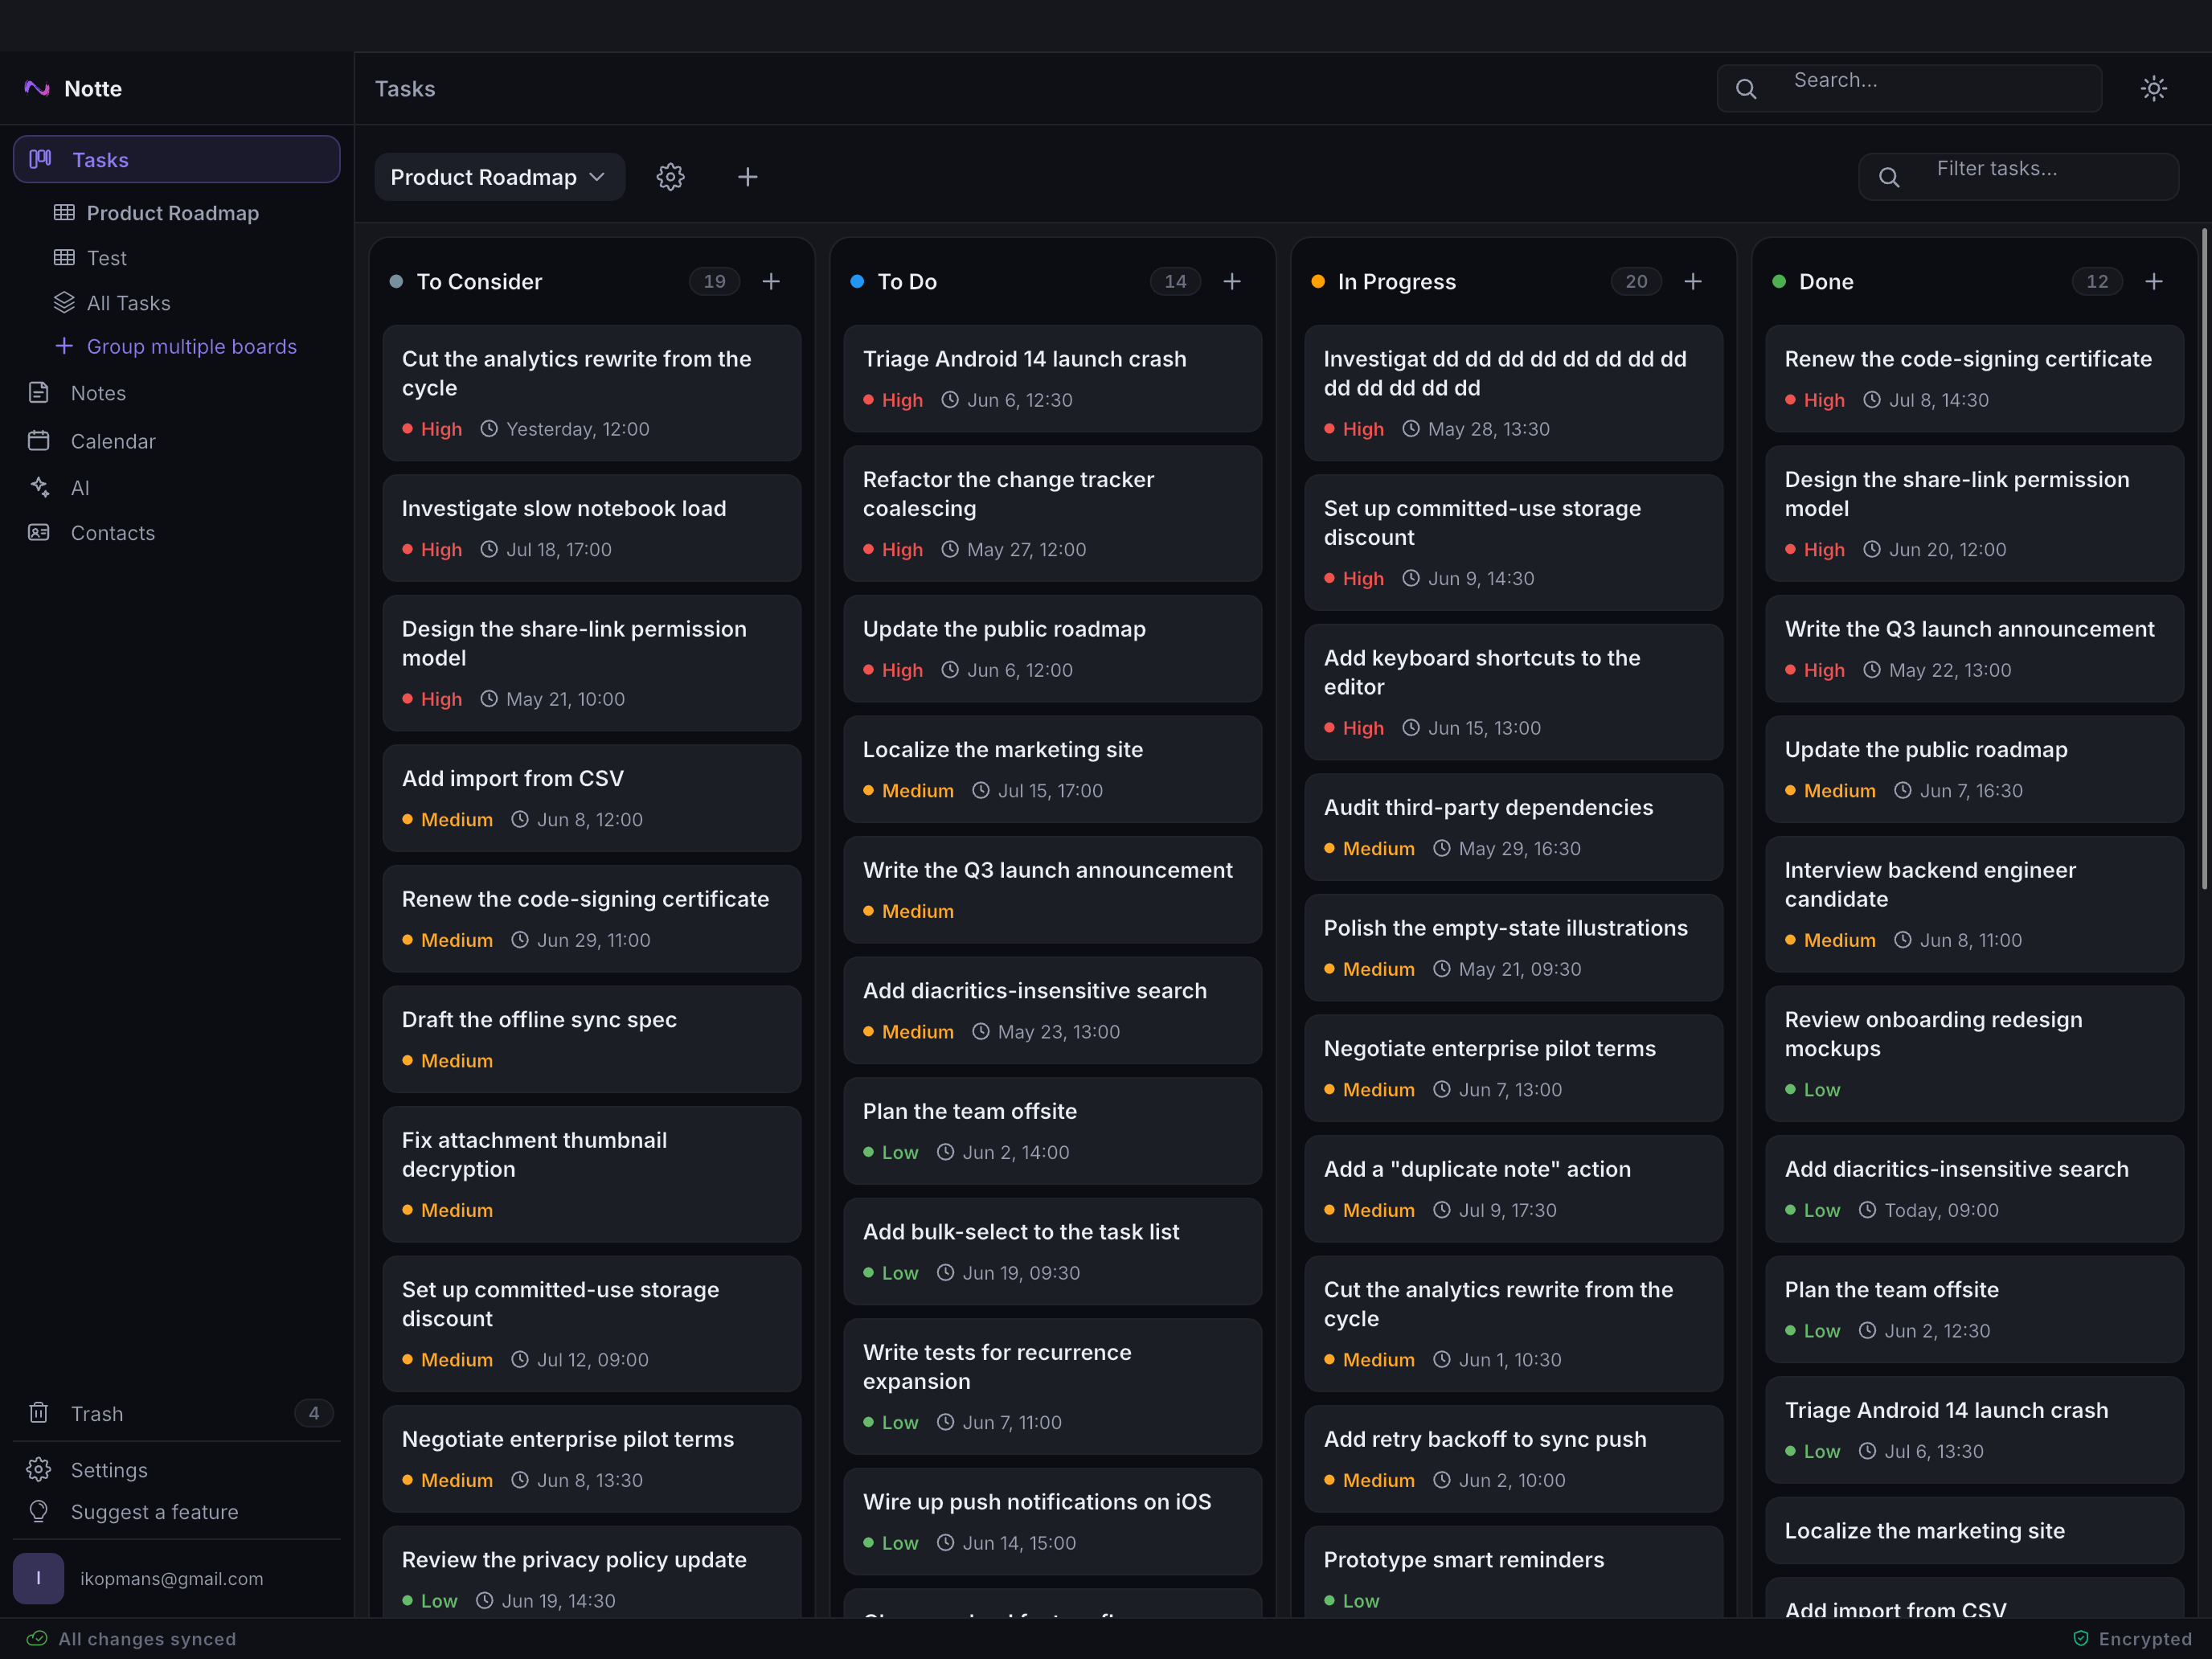The image size is (2212, 1659).
Task: Click due date Jul 18, 17:00
Action: 547,550
